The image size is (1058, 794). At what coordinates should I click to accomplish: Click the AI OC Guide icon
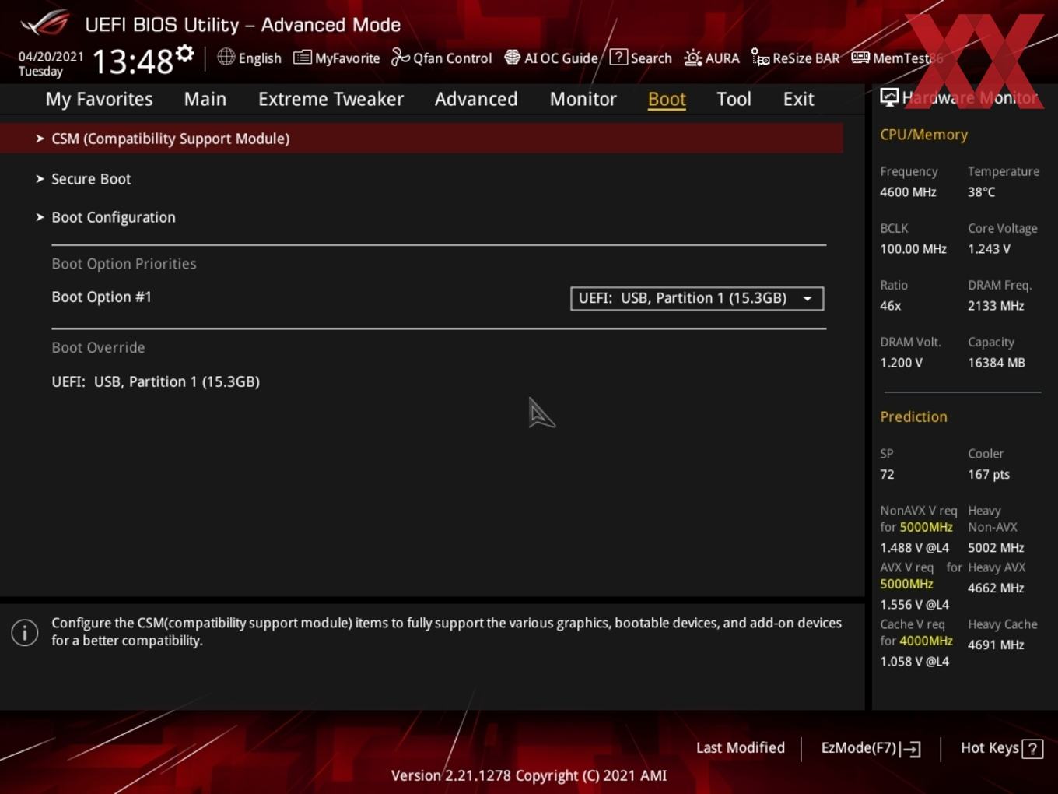point(512,57)
